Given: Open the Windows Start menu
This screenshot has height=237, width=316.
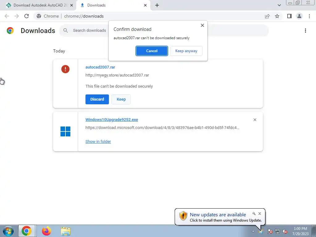Looking at the screenshot, I should pyautogui.click(x=8, y=231).
